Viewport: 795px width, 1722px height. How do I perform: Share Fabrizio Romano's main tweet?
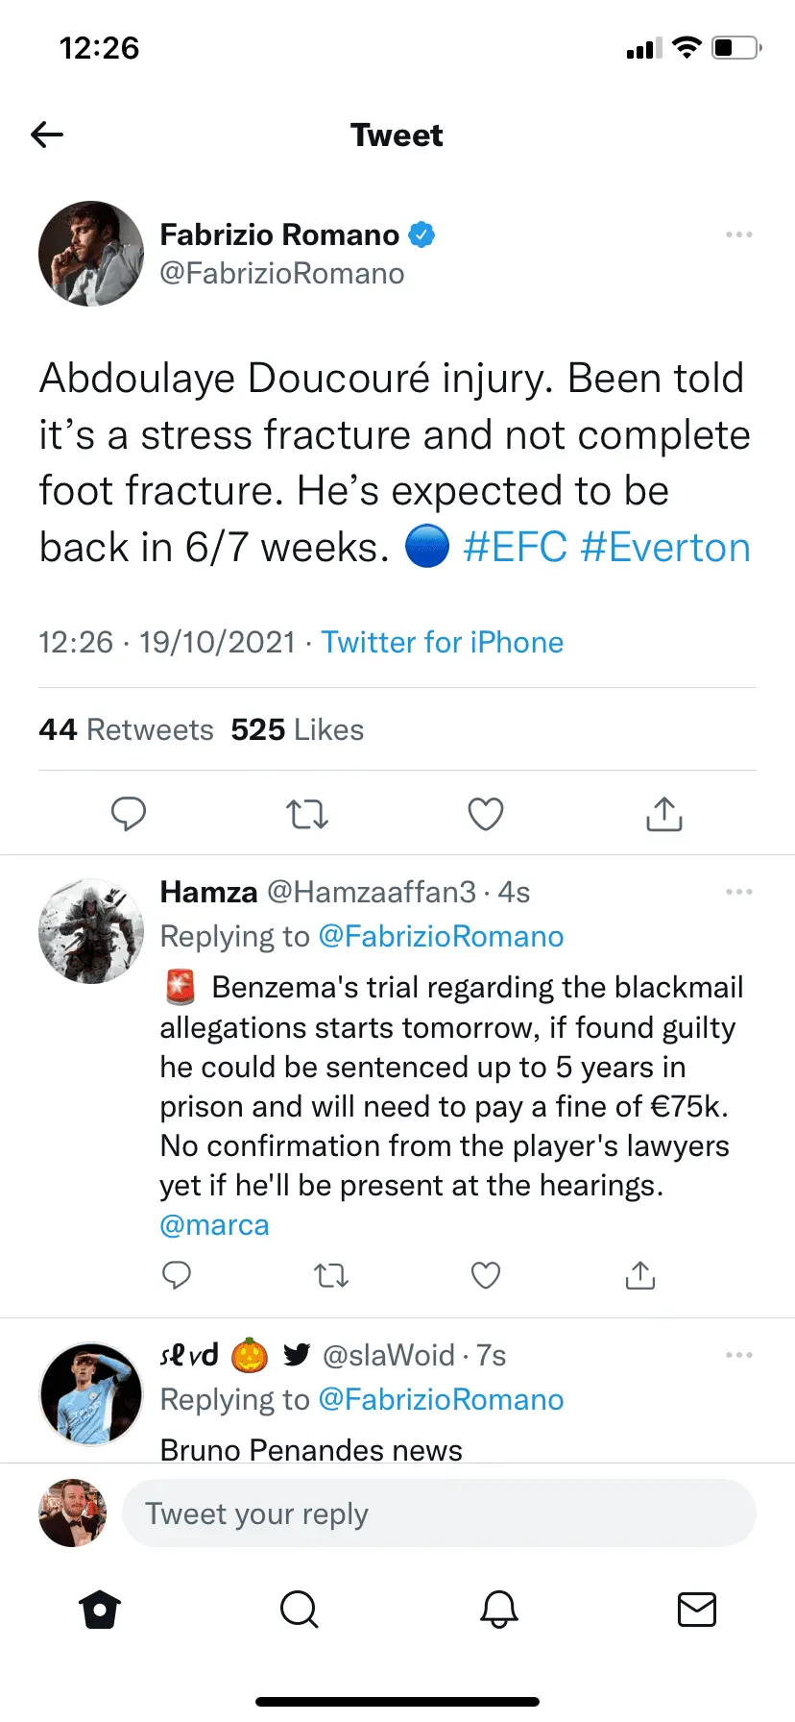click(x=664, y=814)
